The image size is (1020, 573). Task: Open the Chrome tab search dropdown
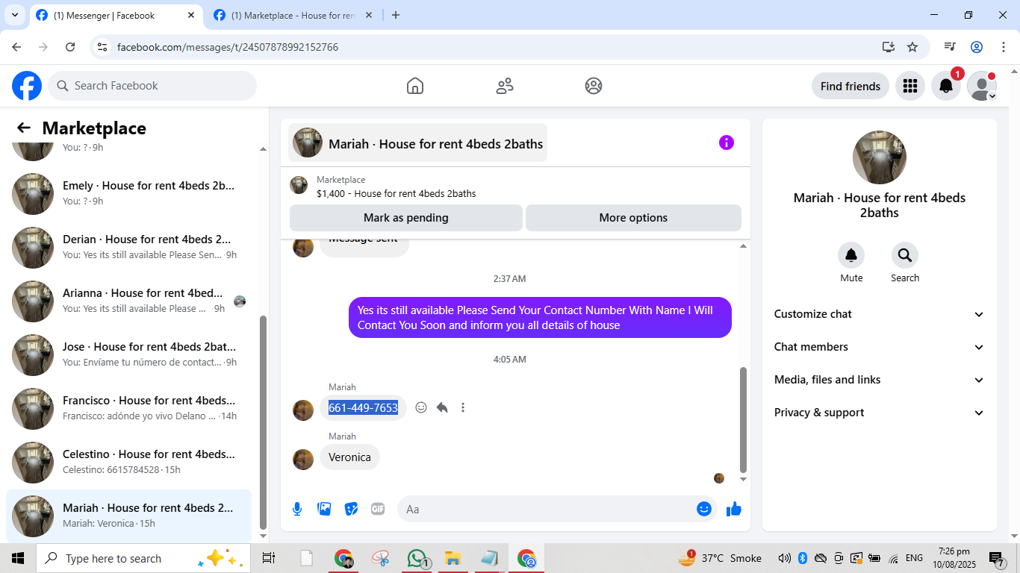[x=14, y=15]
